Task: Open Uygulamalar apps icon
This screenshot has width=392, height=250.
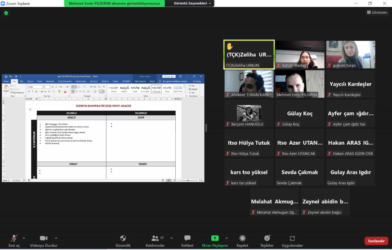Action: (292, 239)
